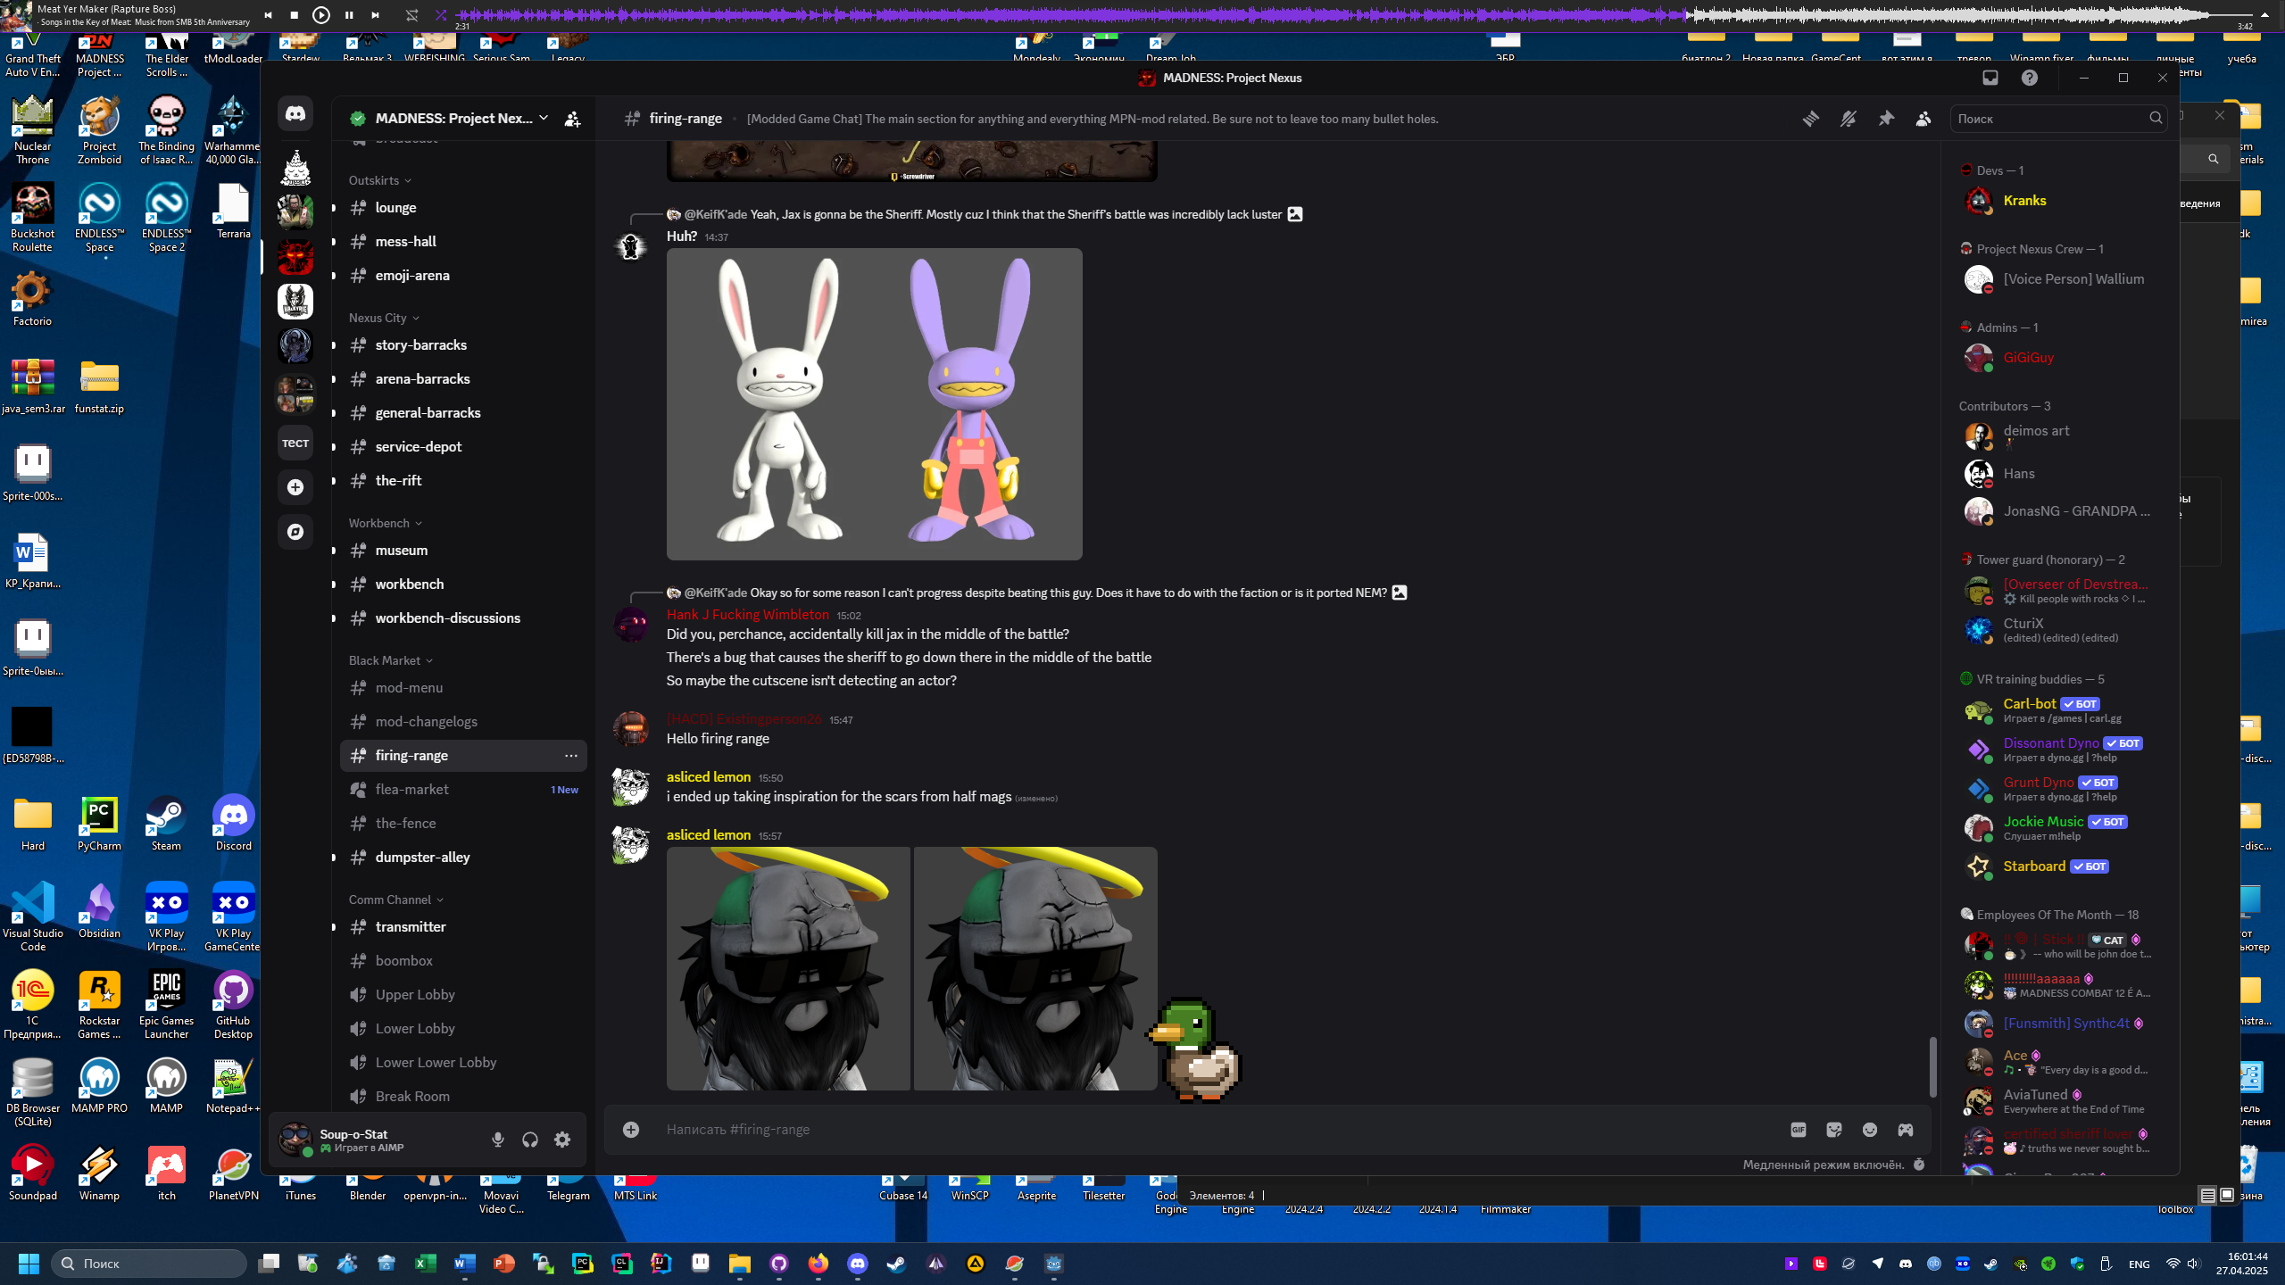The width and height of the screenshot is (2285, 1285).
Task: Click the Windows taskbar search box
Action: (x=148, y=1264)
